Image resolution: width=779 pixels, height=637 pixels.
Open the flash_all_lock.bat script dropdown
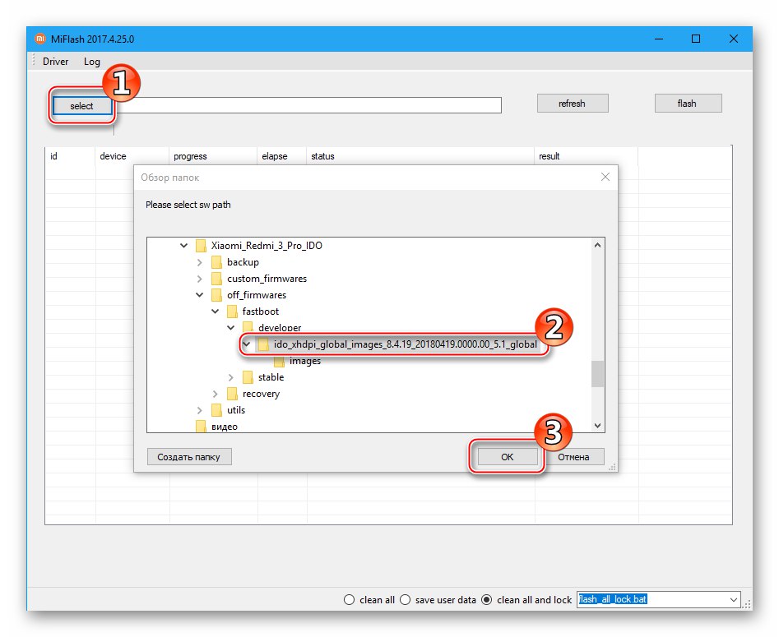pyautogui.click(x=733, y=600)
